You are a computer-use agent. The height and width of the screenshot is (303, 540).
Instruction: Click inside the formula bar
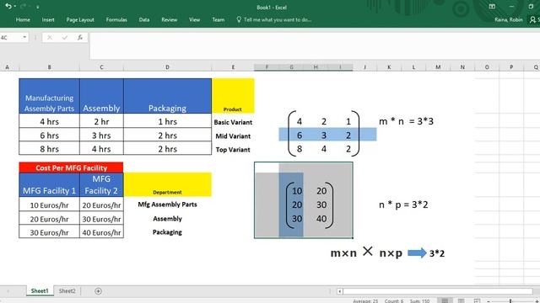[x=315, y=45]
